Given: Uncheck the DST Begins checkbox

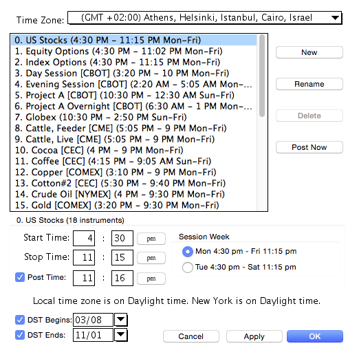Looking at the screenshot, I should click(x=20, y=320).
